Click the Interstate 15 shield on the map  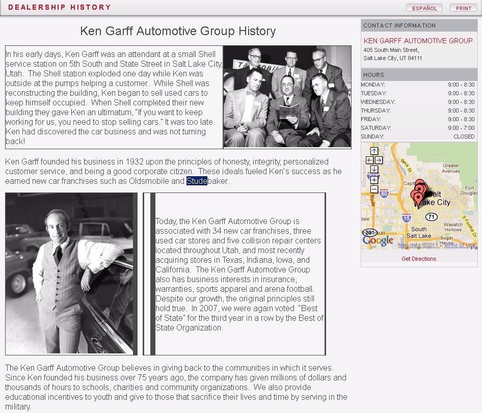[407, 218]
